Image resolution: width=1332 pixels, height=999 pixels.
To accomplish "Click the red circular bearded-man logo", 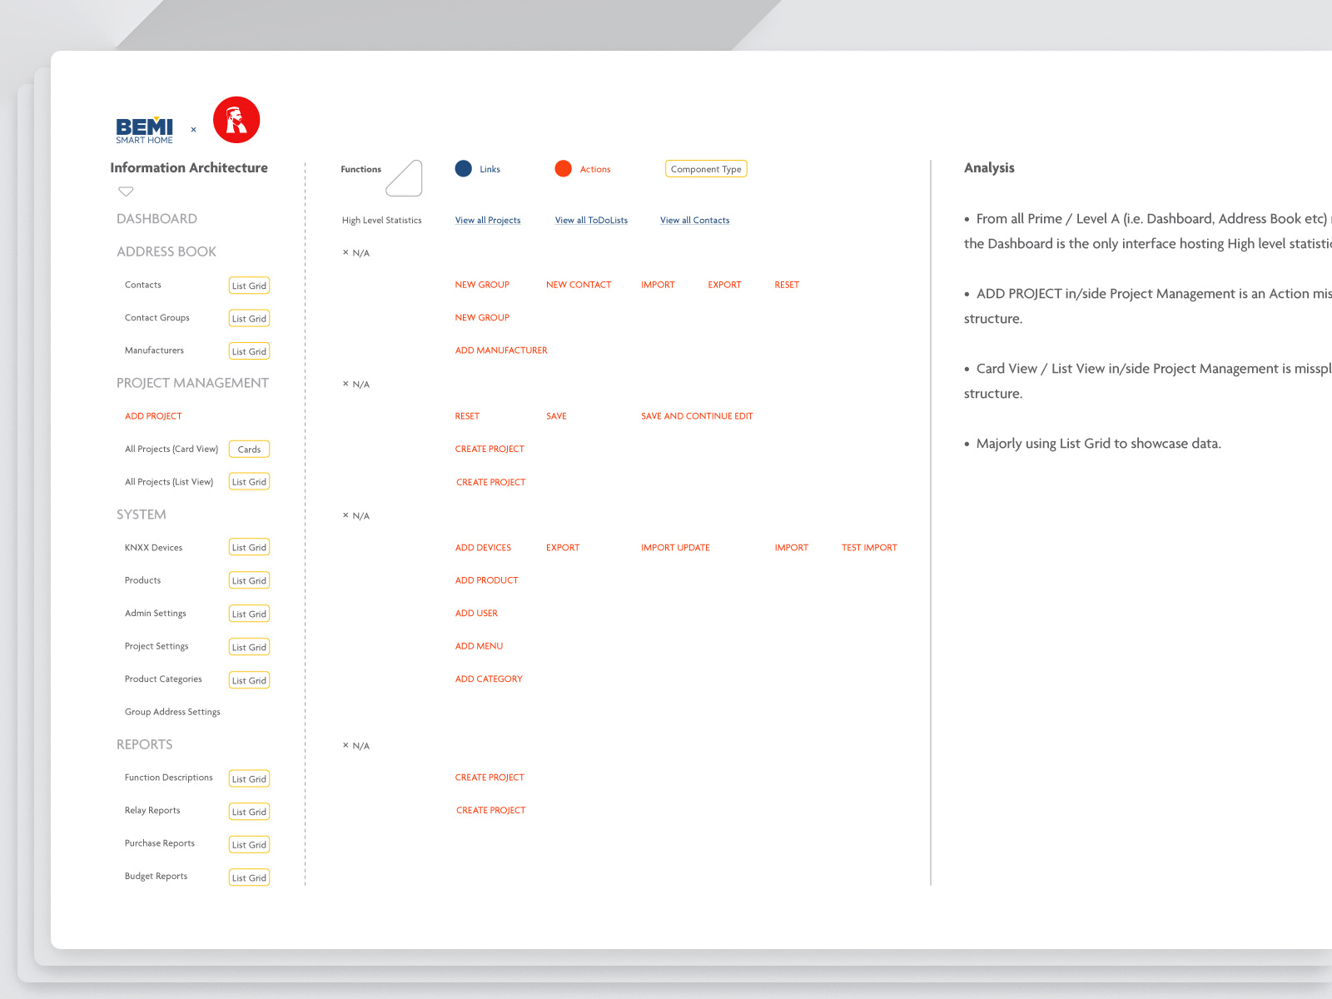I will coord(236,120).
